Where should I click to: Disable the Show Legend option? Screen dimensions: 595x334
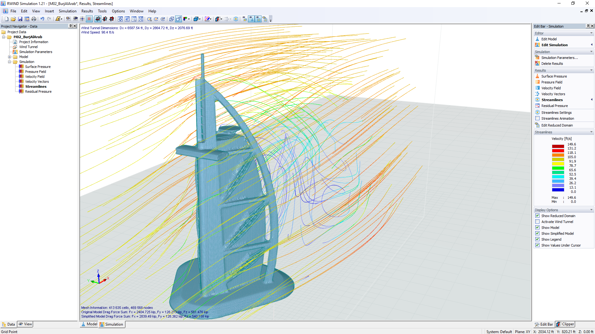537,239
